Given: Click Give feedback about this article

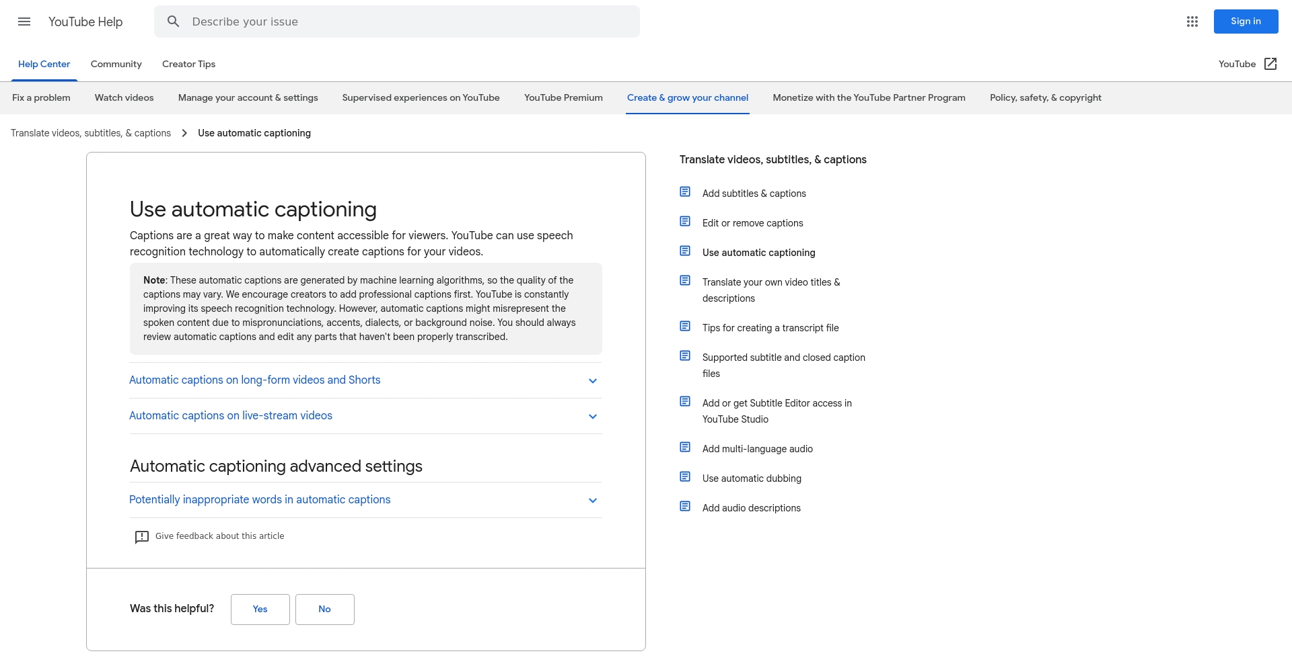Looking at the screenshot, I should point(219,536).
